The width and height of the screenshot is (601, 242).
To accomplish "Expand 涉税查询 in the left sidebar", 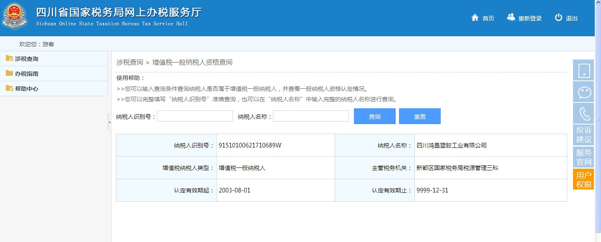I will 27,59.
